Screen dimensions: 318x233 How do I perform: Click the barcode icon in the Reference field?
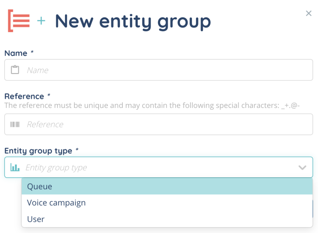click(15, 124)
